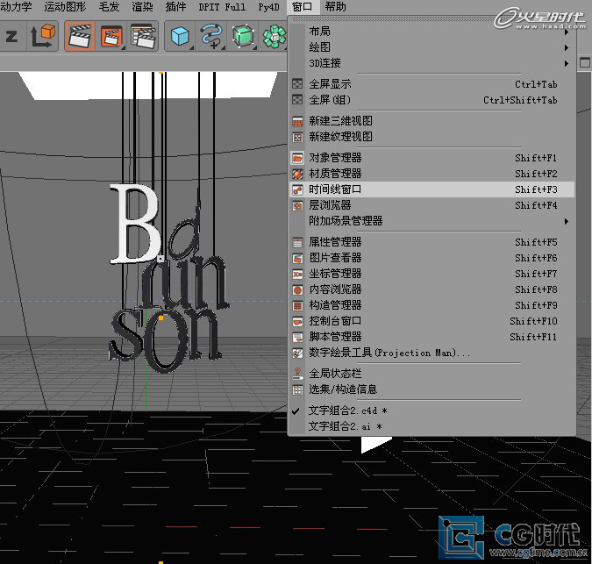Expand the 绘图 submenu
Viewport: 592px width, 564px height.
click(567, 47)
